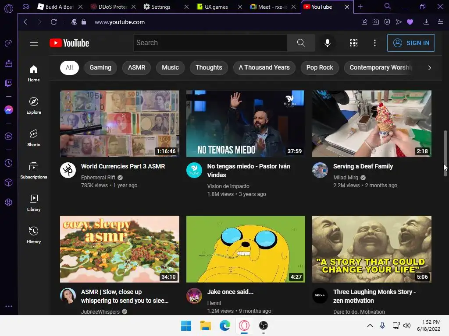Open the YouTube hamburger guide menu

(x=34, y=43)
